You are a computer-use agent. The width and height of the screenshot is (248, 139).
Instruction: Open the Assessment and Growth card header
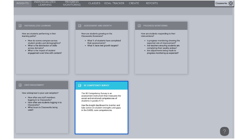coord(102,26)
